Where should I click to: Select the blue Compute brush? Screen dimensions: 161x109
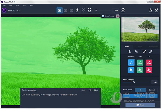(x=131, y=63)
